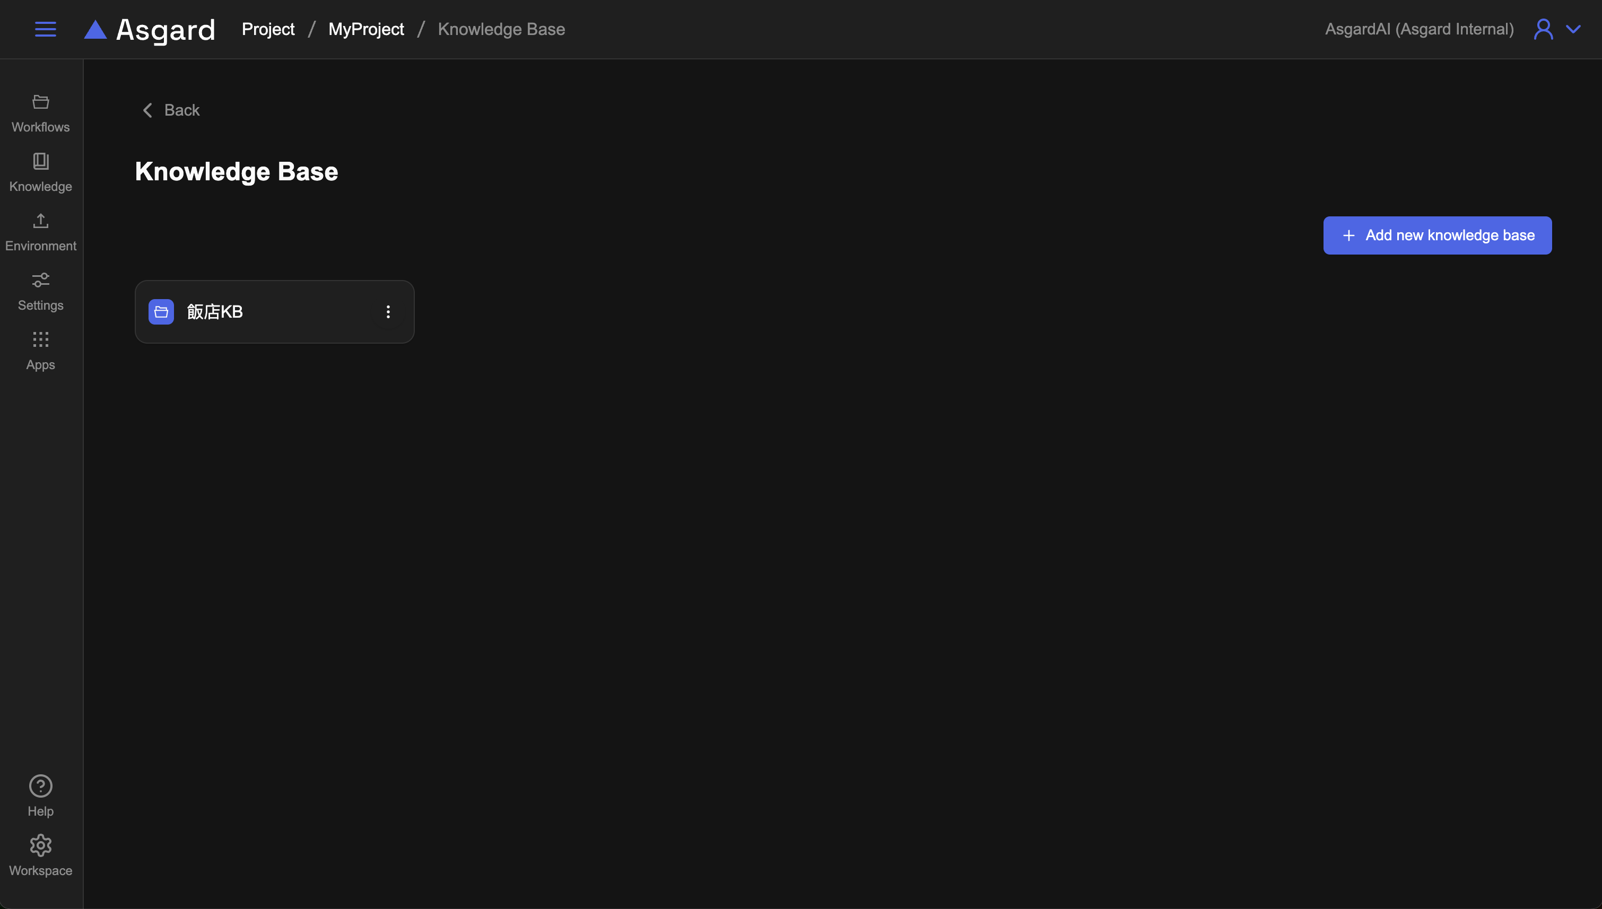
Task: Click Add new knowledge base button
Action: coord(1436,235)
